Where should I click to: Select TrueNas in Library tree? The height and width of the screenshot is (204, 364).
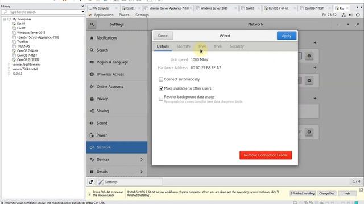pos(23,41)
